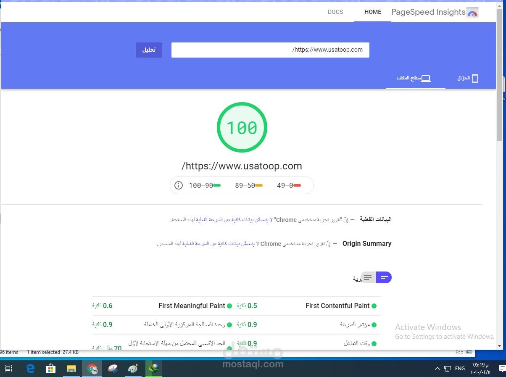Click the green 100 score circle
The image size is (506, 377).
pos(242,127)
